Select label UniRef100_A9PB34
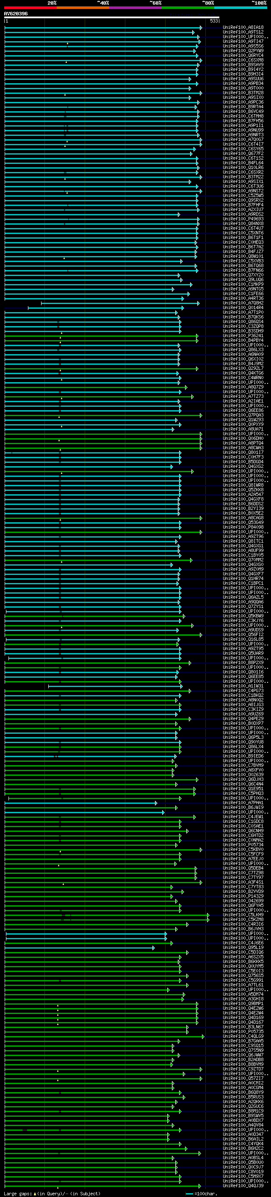 click(243, 84)
